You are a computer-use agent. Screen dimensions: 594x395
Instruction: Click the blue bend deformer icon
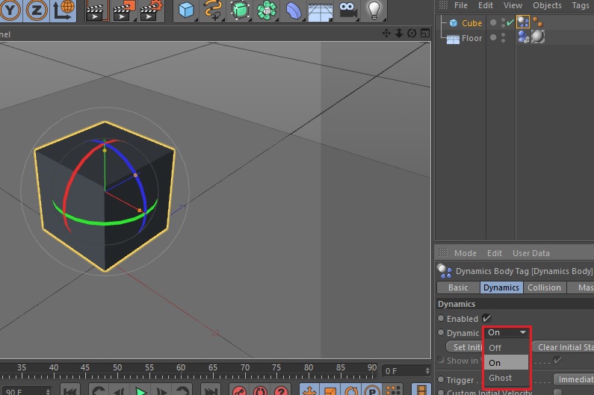click(x=294, y=10)
